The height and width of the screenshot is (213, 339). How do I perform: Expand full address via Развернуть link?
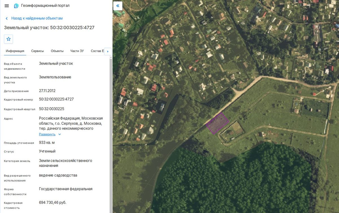click(x=47, y=134)
